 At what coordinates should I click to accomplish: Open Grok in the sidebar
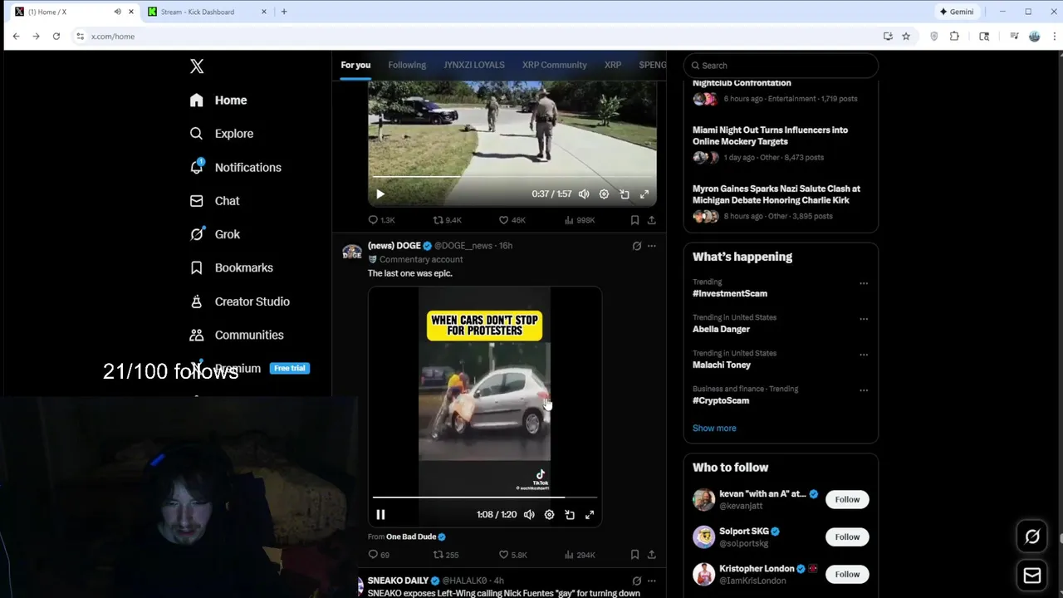click(215, 234)
